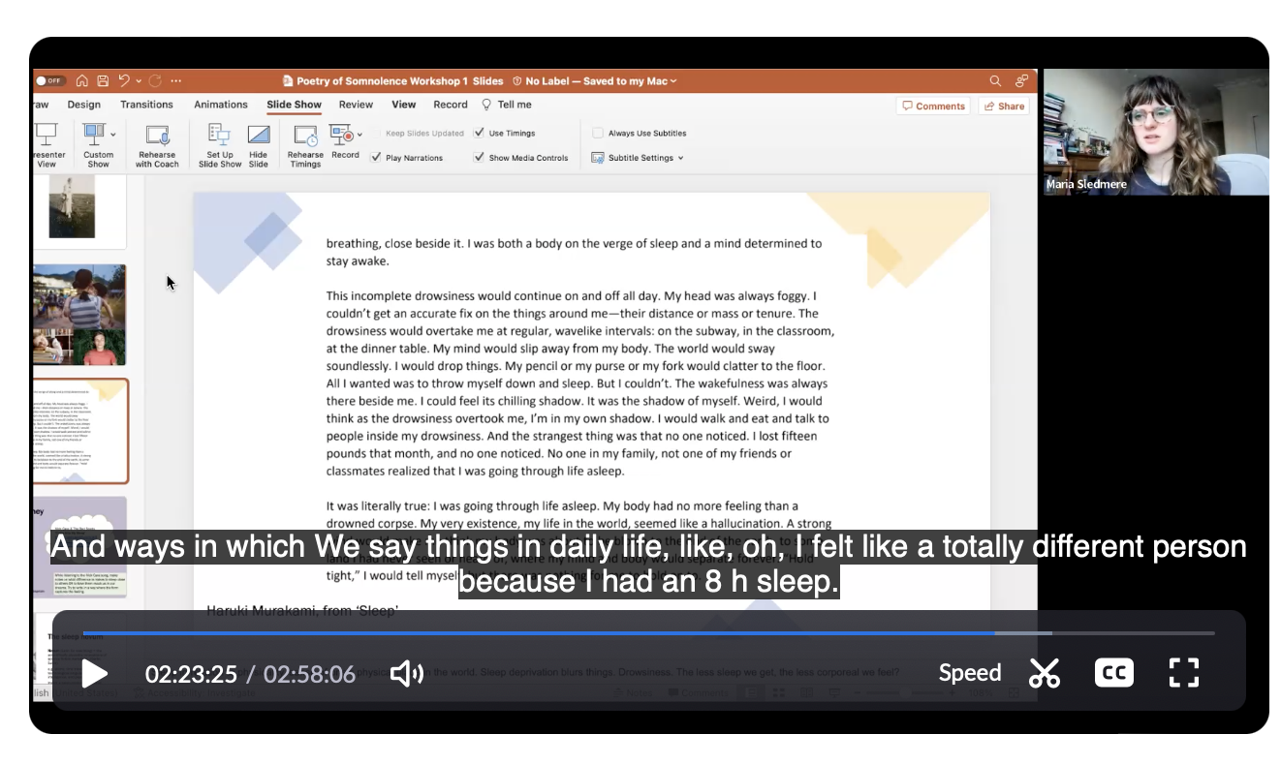
Task: Expand the Record button dropdown arrow
Action: tap(359, 135)
